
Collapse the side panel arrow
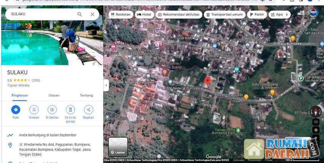106,85
